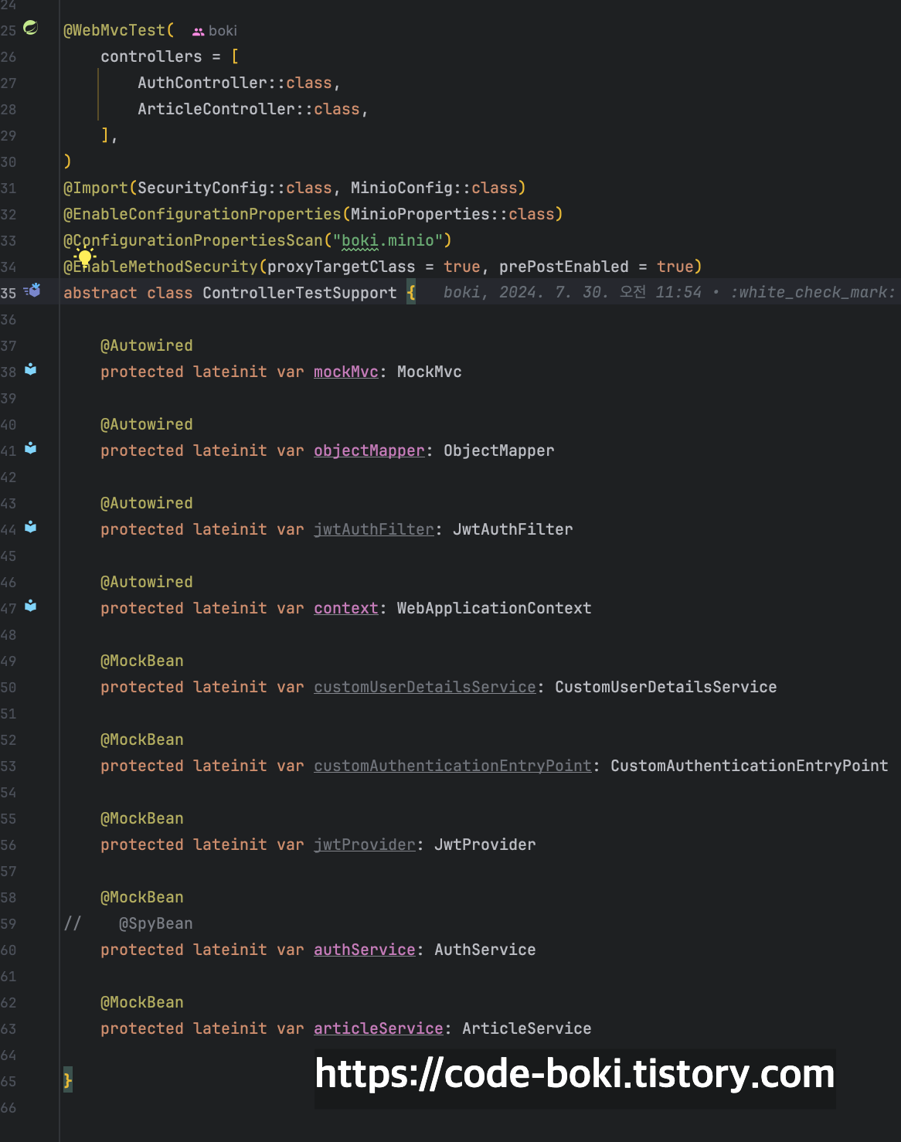The width and height of the screenshot is (901, 1142).
Task: Click the proxyTargetClass parameter
Action: pyautogui.click(x=342, y=267)
